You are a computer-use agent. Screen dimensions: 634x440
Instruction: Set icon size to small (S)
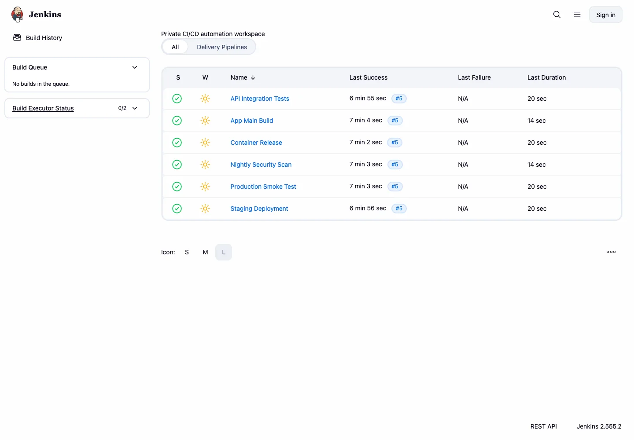(x=187, y=252)
